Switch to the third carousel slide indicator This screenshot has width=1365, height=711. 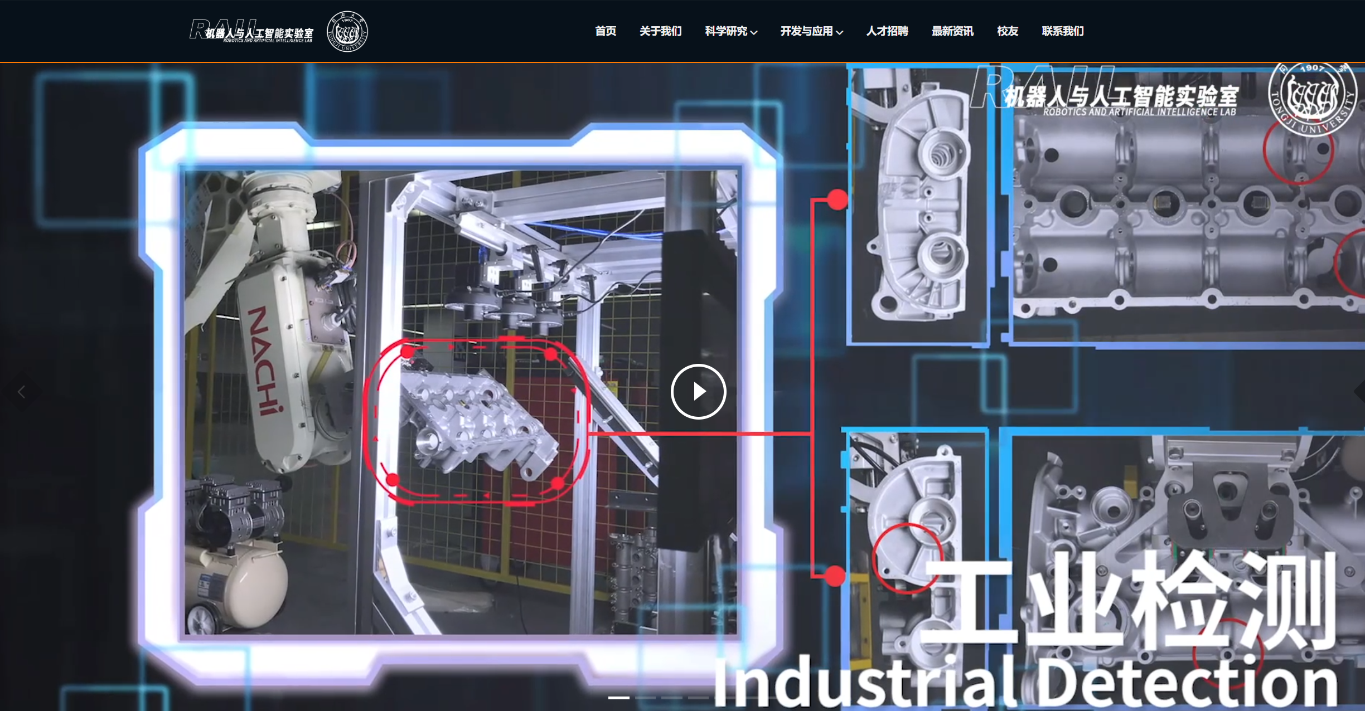tap(672, 698)
